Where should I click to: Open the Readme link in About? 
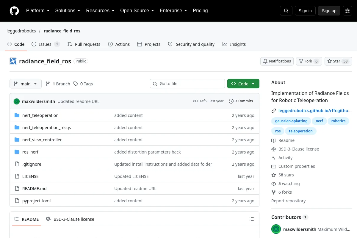(283, 140)
